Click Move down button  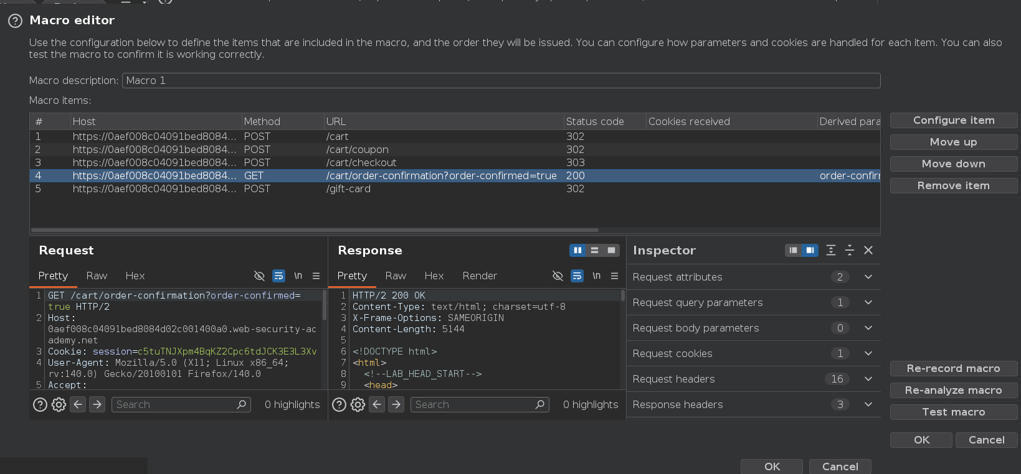click(x=954, y=164)
